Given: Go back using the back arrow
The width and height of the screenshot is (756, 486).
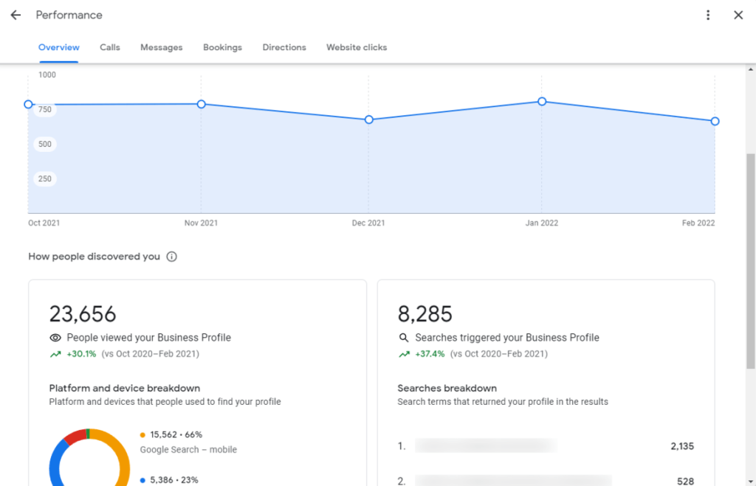Looking at the screenshot, I should 16,15.
